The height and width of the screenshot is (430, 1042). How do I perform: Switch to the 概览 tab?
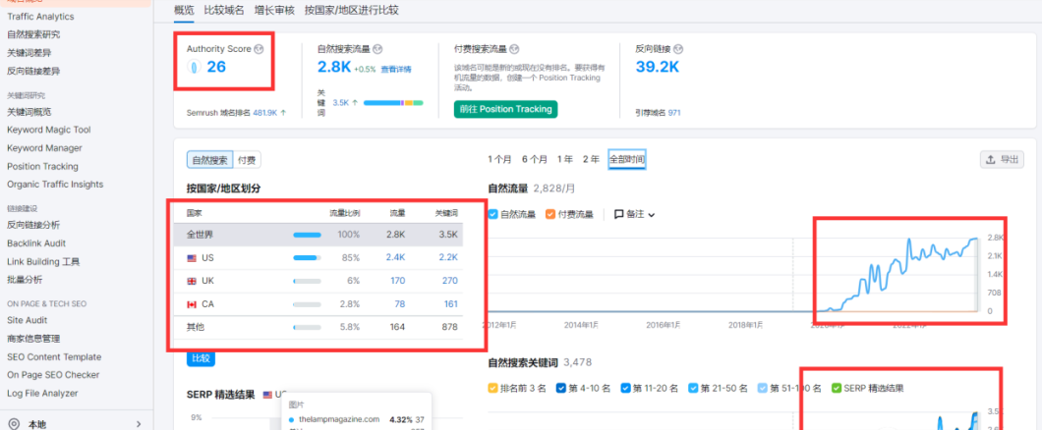coord(184,10)
